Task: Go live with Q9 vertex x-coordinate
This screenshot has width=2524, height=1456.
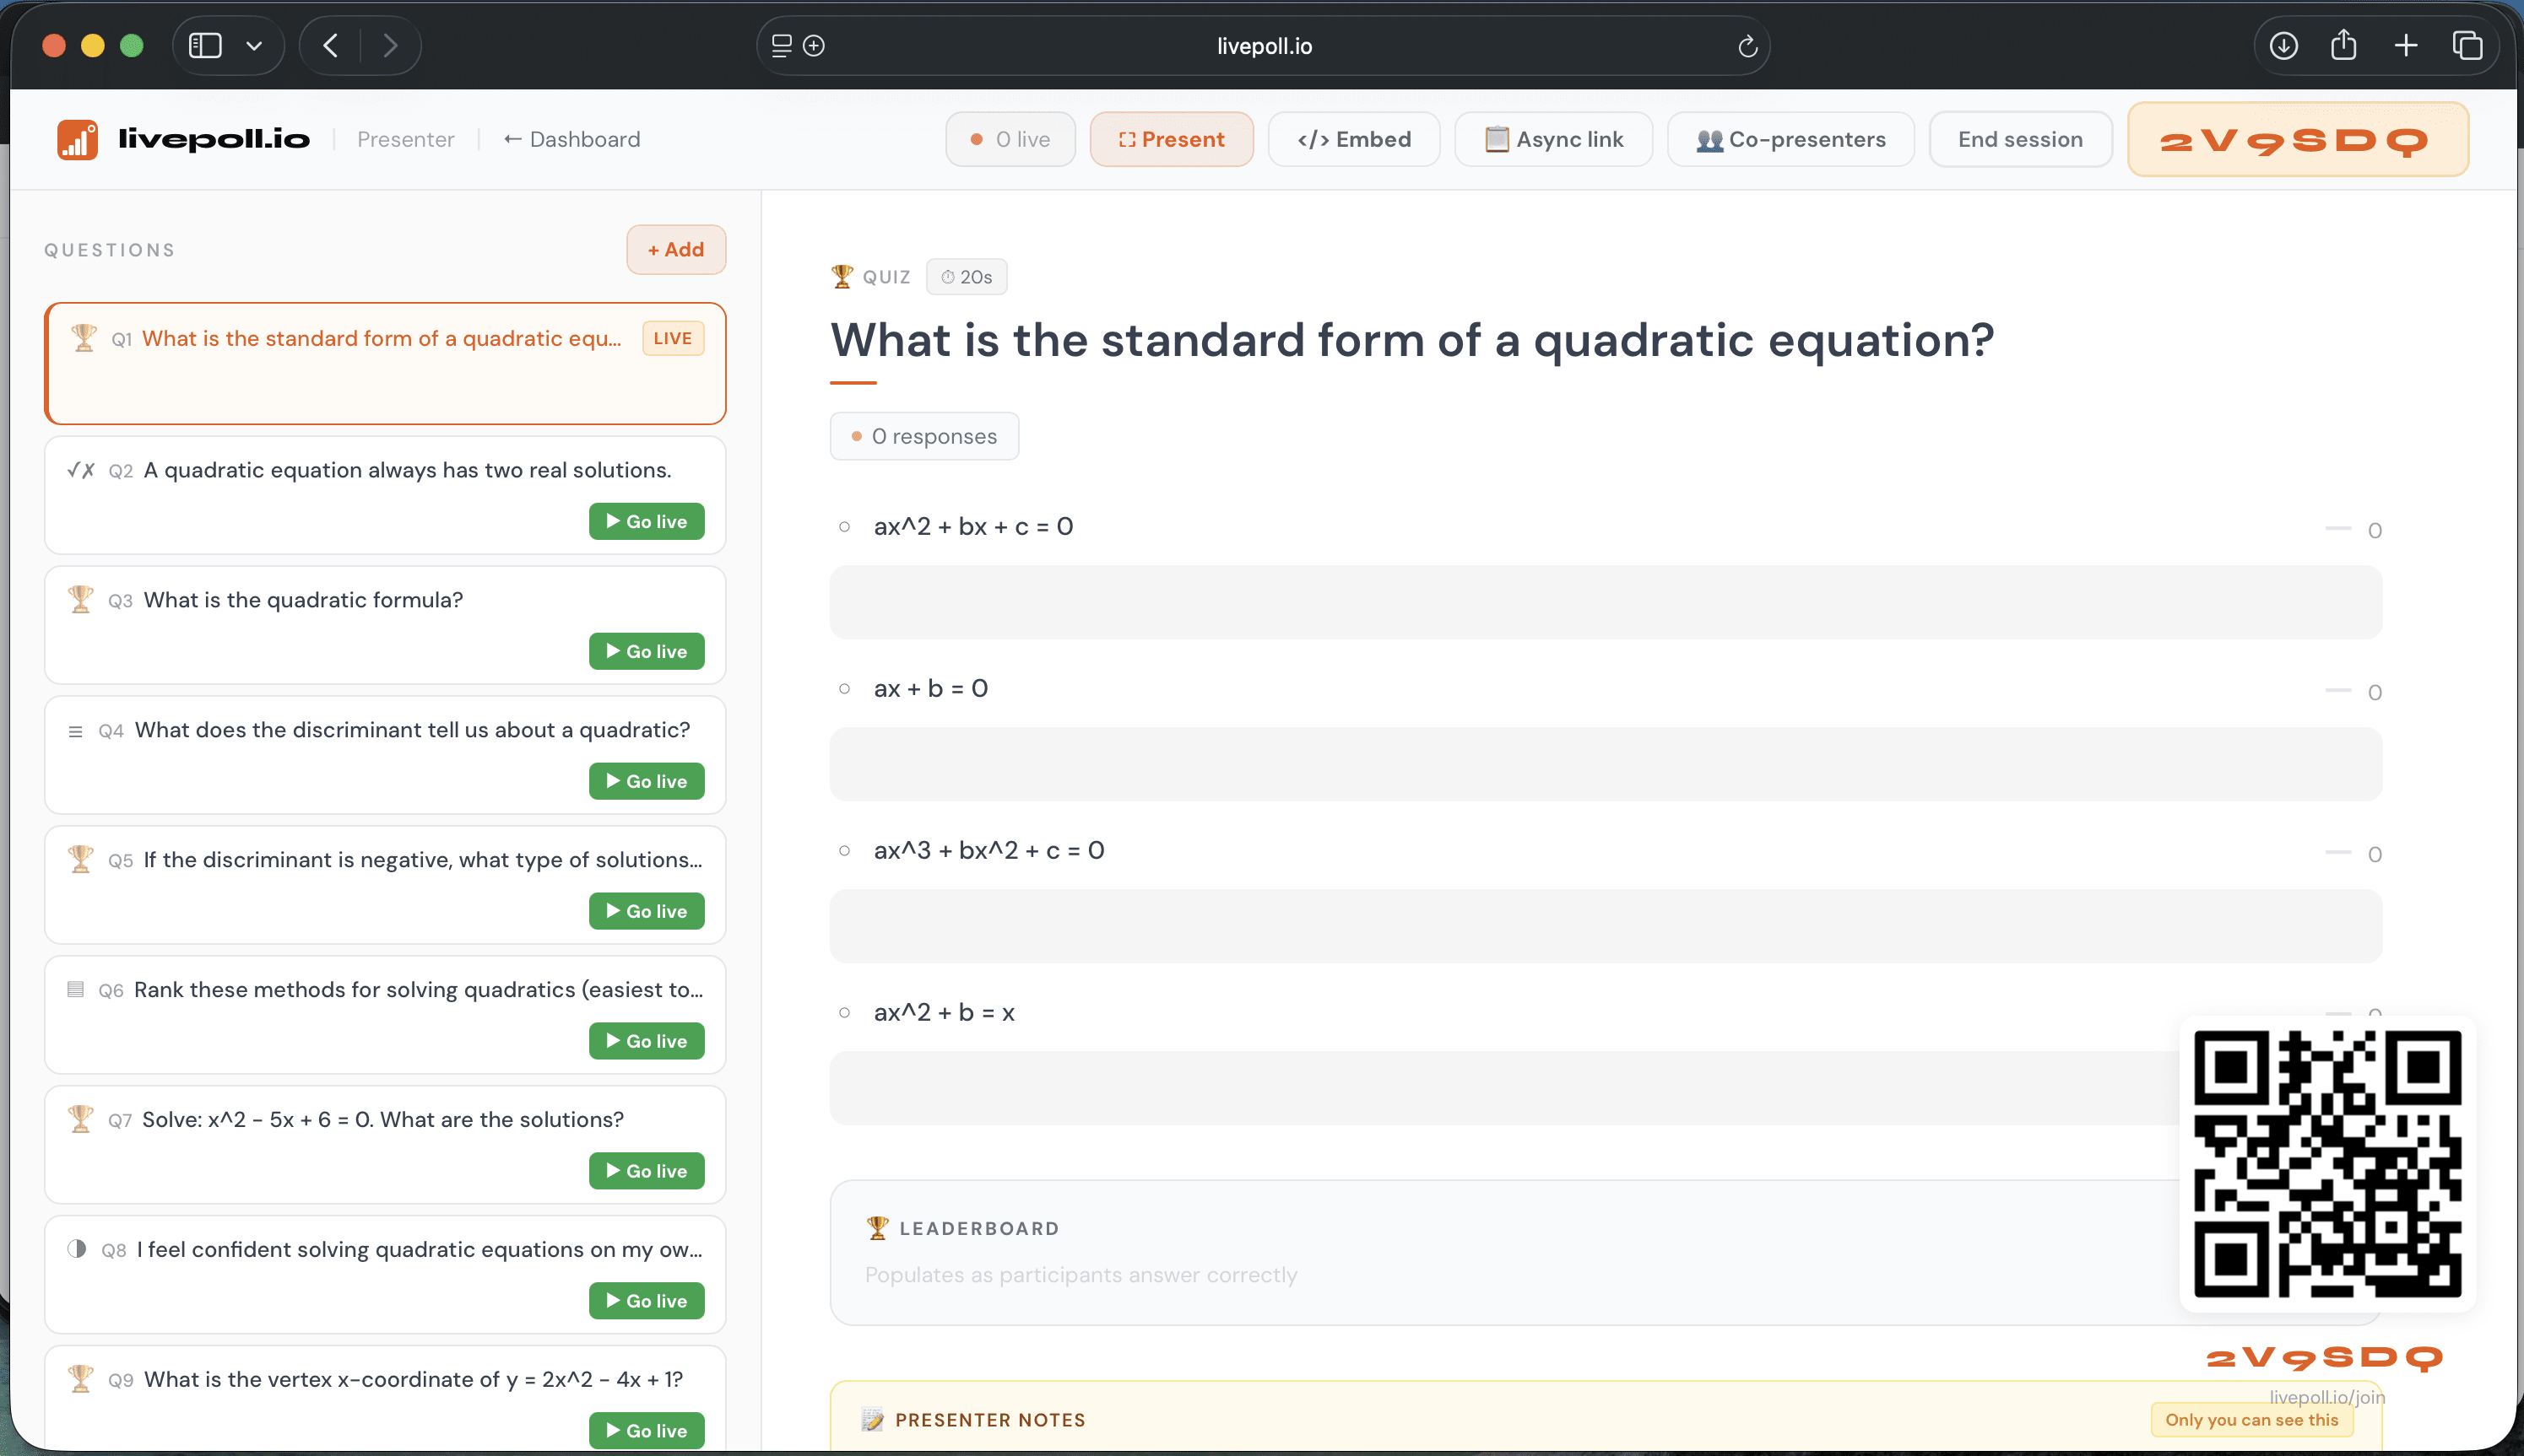Action: [x=647, y=1431]
